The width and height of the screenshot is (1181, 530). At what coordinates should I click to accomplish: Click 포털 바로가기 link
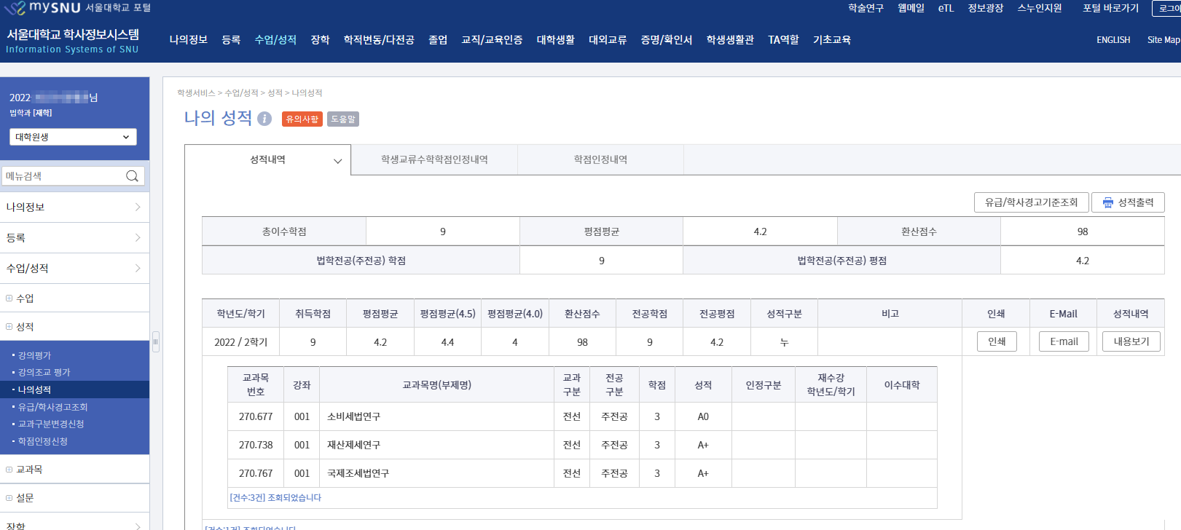coord(1110,8)
